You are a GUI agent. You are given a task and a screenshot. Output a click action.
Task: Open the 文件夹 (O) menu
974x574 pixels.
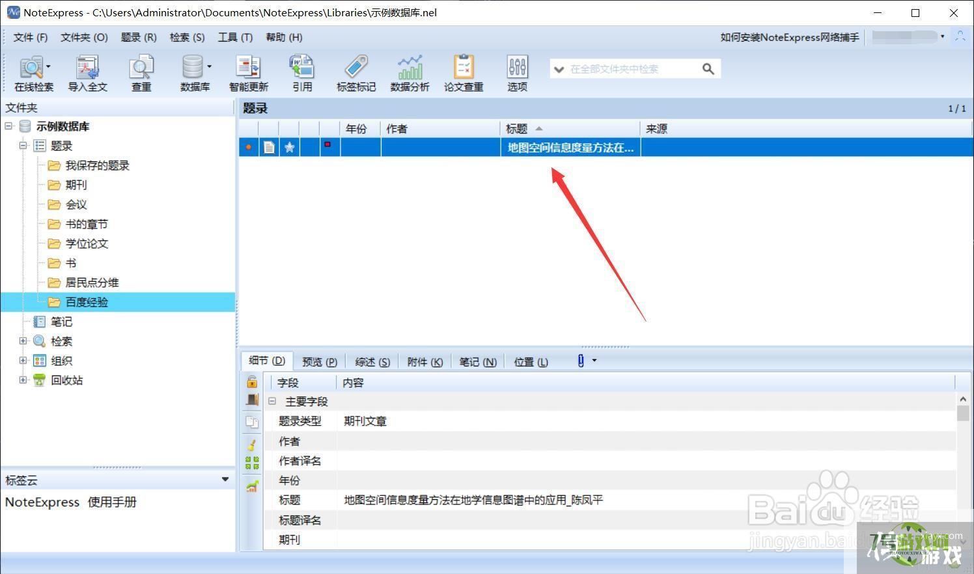(x=84, y=37)
